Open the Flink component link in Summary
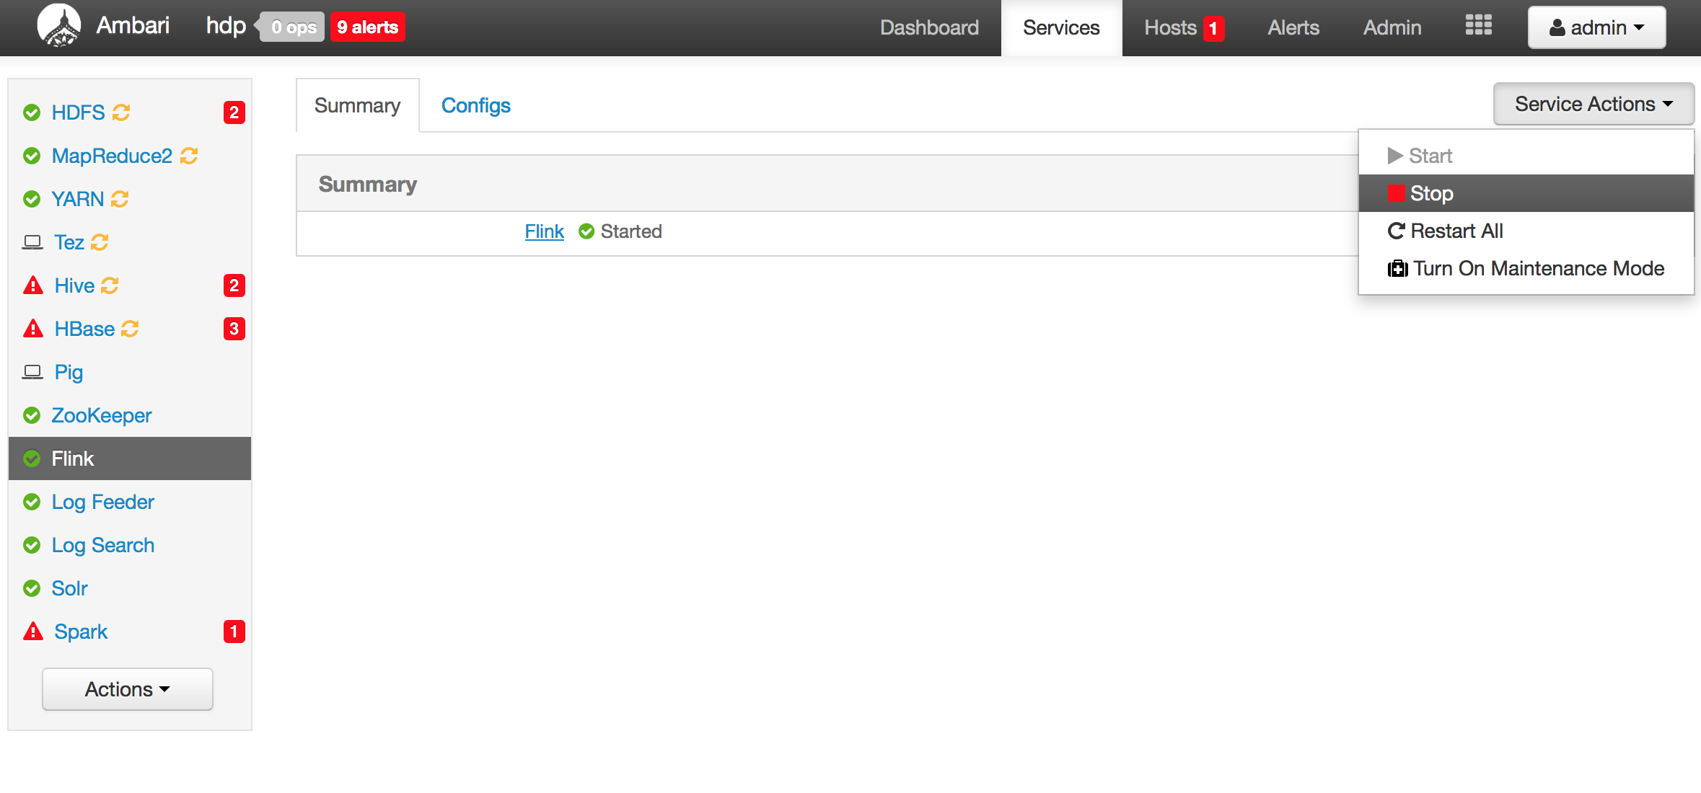 (x=544, y=231)
